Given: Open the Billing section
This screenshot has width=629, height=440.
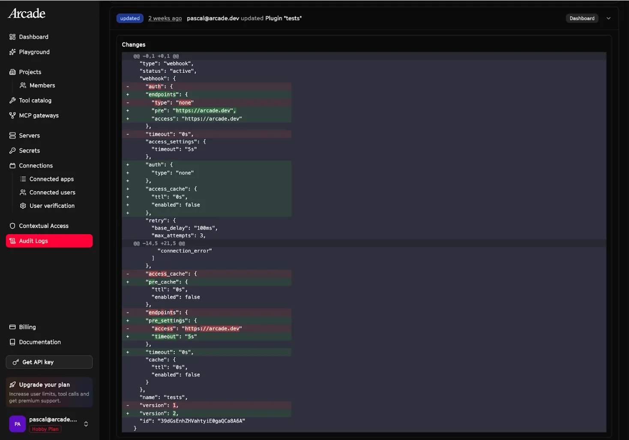Looking at the screenshot, I should pyautogui.click(x=28, y=327).
